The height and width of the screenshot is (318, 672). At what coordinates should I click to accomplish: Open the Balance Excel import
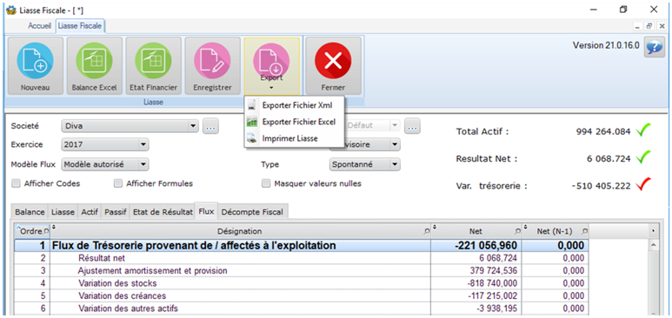[x=94, y=65]
